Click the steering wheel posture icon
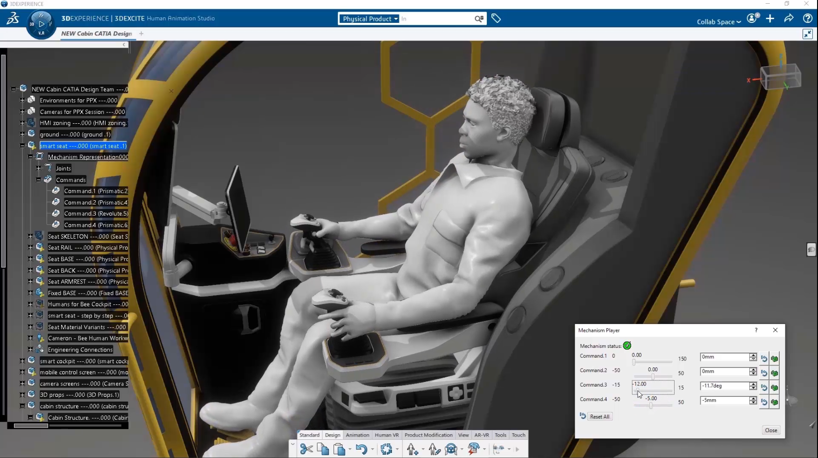The width and height of the screenshot is (818, 458). click(451, 449)
